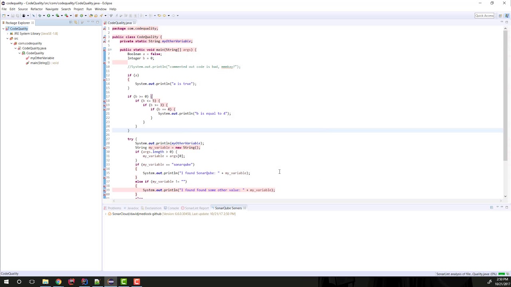Open the Run button dropdown arrow
Screen dimensions: 511x287
pyautogui.click(x=53, y=16)
